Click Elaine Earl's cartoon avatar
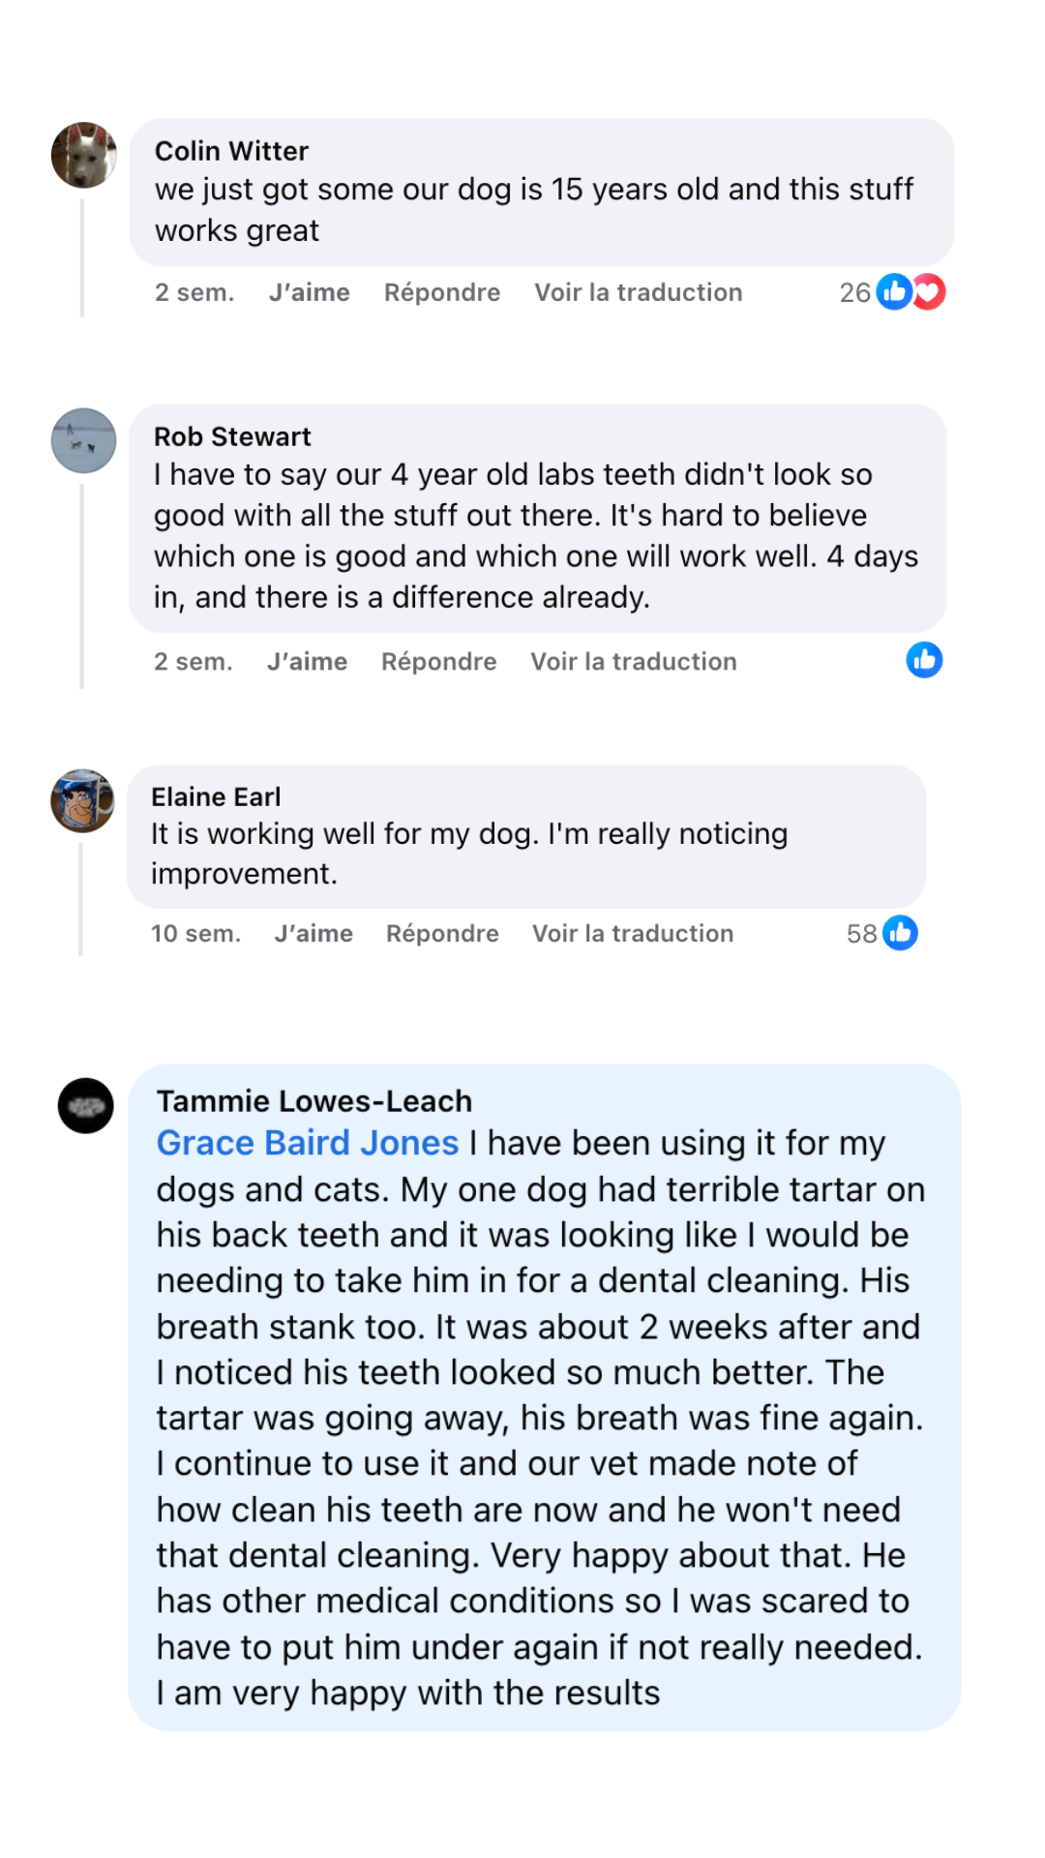This screenshot has height=1858, width=1045. pos(83,801)
